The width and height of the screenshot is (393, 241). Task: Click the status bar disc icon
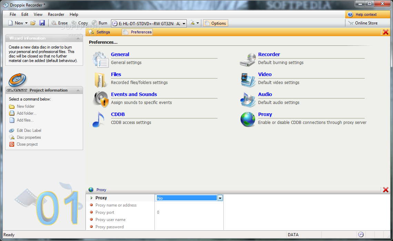[x=361, y=234]
